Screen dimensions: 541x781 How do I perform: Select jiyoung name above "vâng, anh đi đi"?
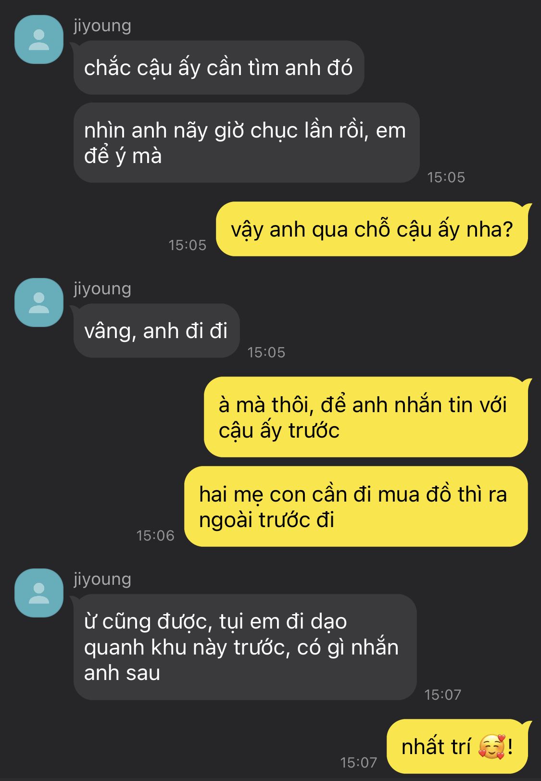click(102, 289)
